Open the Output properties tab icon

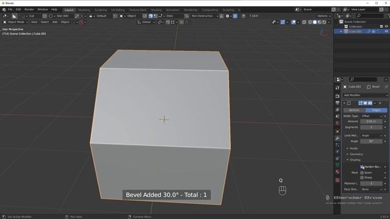(338, 103)
